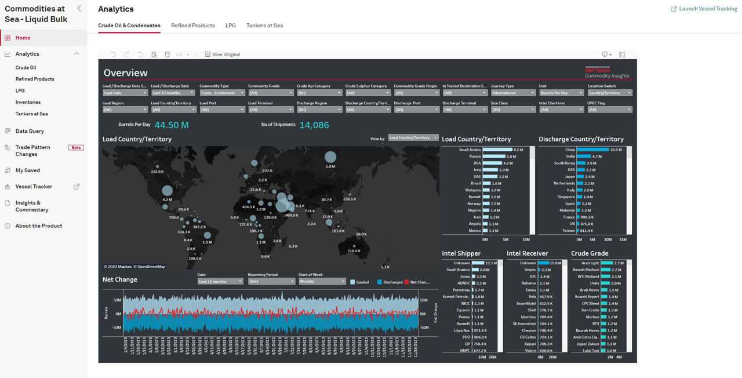The image size is (742, 378).
Task: Click the undo arrow in the dashboard toolbar
Action: click(x=114, y=54)
